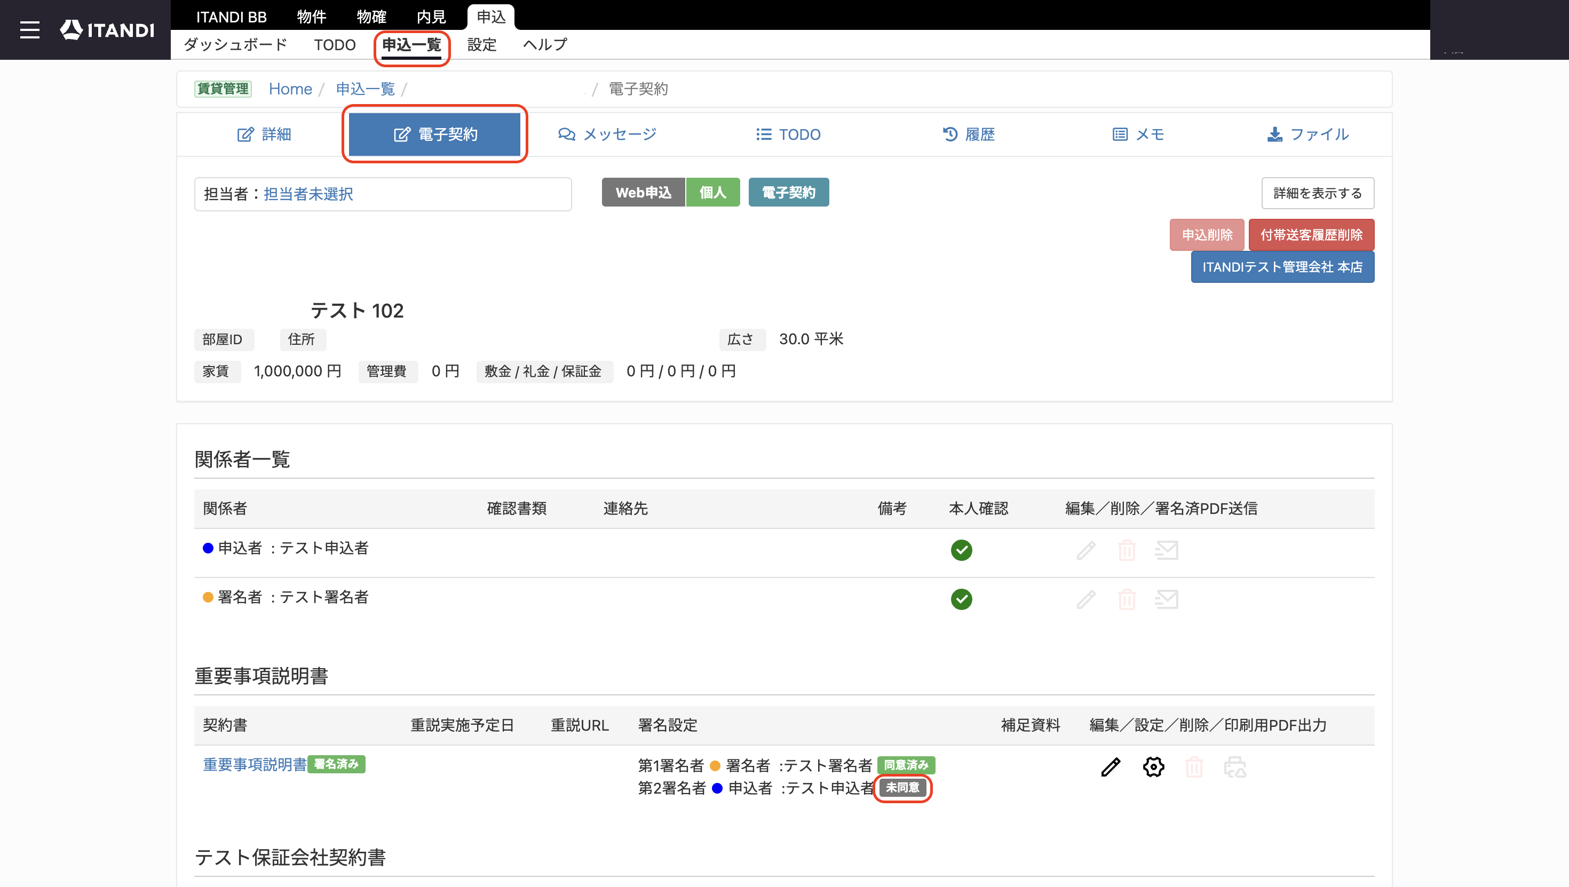Screen dimensions: 1569x887
Task: Click the green check for 申込者 本人確認
Action: (961, 550)
